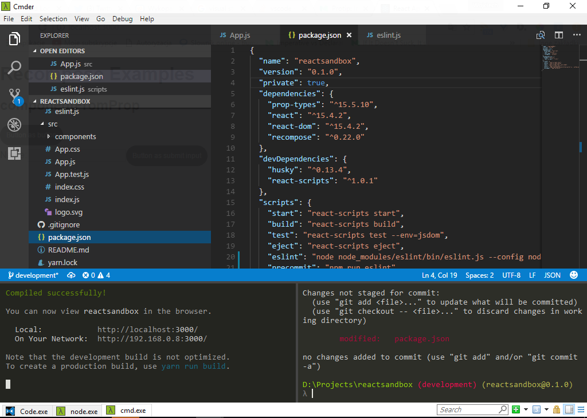Click inside the Cmder search field
The image size is (587, 418).
point(470,409)
